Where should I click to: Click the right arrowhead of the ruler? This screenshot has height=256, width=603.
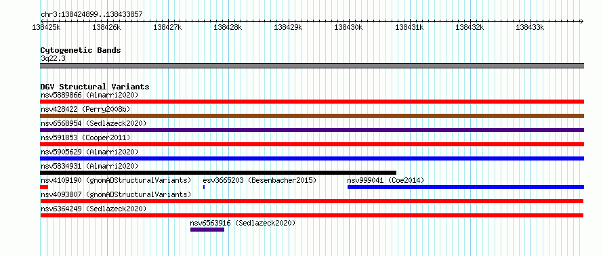[582, 21]
